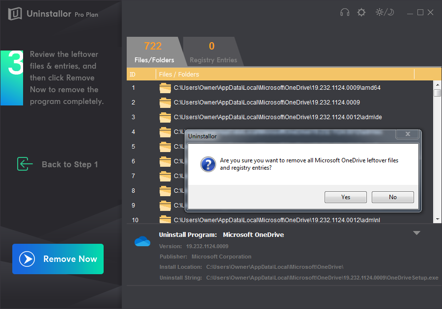Close the Uninstallor main window
This screenshot has width=442, height=309.
(430, 12)
